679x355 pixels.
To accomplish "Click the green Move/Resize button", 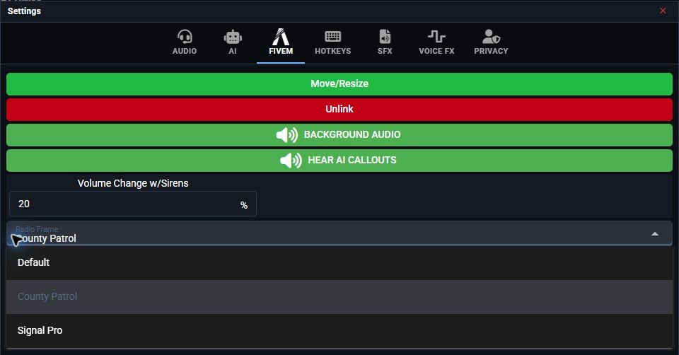I will 339,84.
